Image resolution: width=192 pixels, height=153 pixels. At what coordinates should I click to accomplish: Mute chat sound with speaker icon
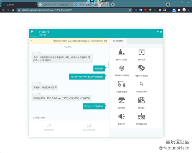point(158,32)
